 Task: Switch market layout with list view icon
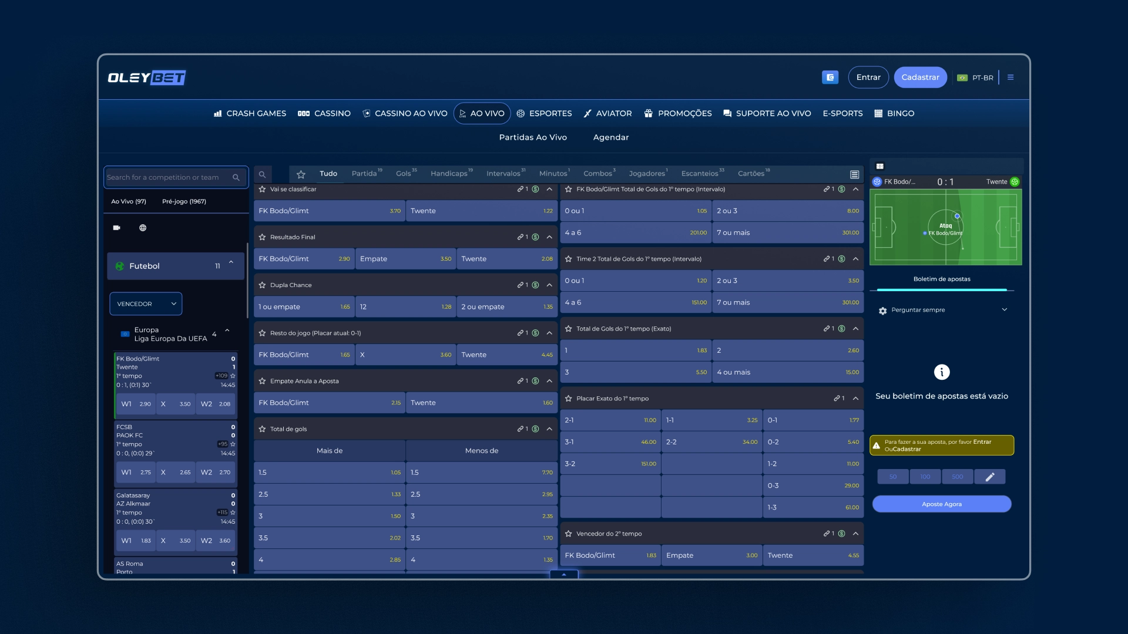tap(855, 174)
